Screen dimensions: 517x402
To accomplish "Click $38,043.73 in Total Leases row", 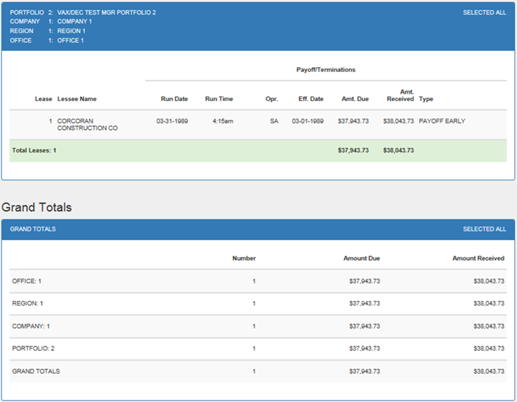I will [x=398, y=150].
